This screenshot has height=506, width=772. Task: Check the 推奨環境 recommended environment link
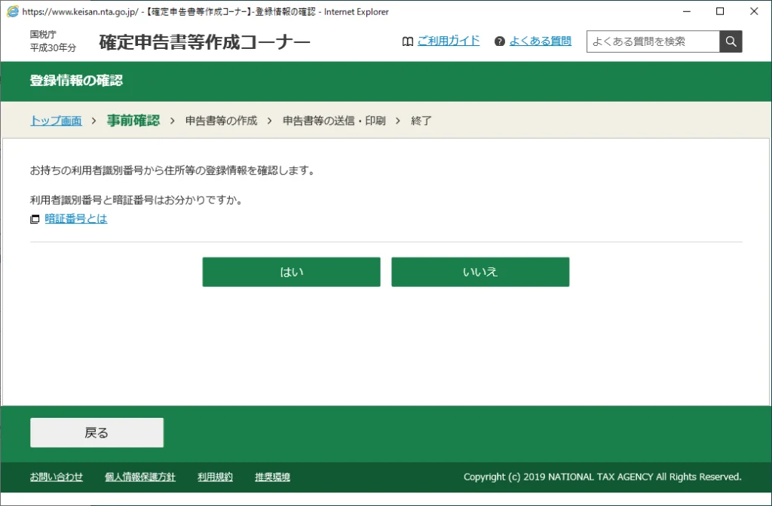coord(271,477)
